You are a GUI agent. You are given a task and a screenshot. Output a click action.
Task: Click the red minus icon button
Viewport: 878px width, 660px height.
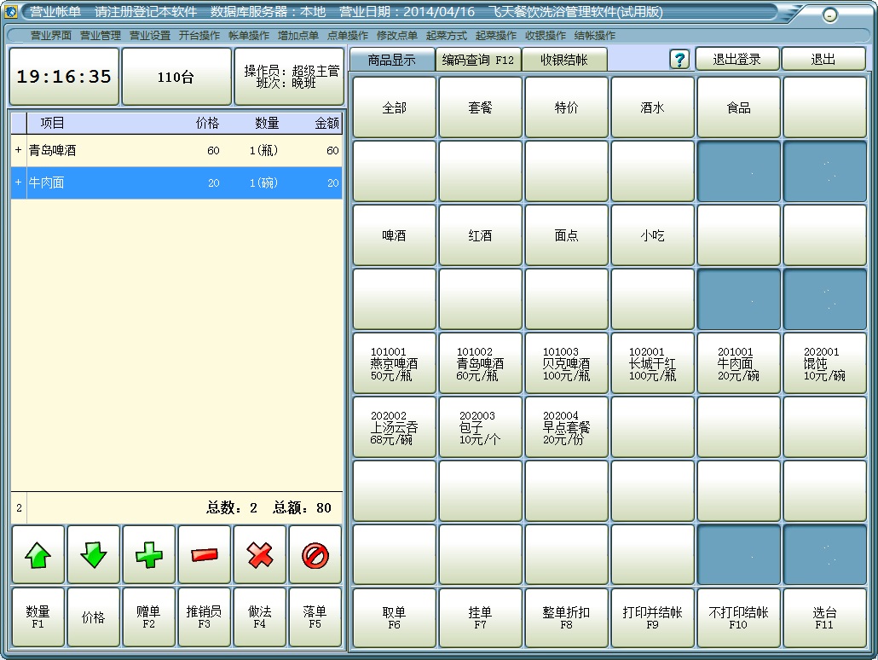[x=205, y=555]
